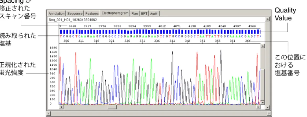Click scan number 4307
The width and height of the screenshot is (307, 117).
[237, 26]
